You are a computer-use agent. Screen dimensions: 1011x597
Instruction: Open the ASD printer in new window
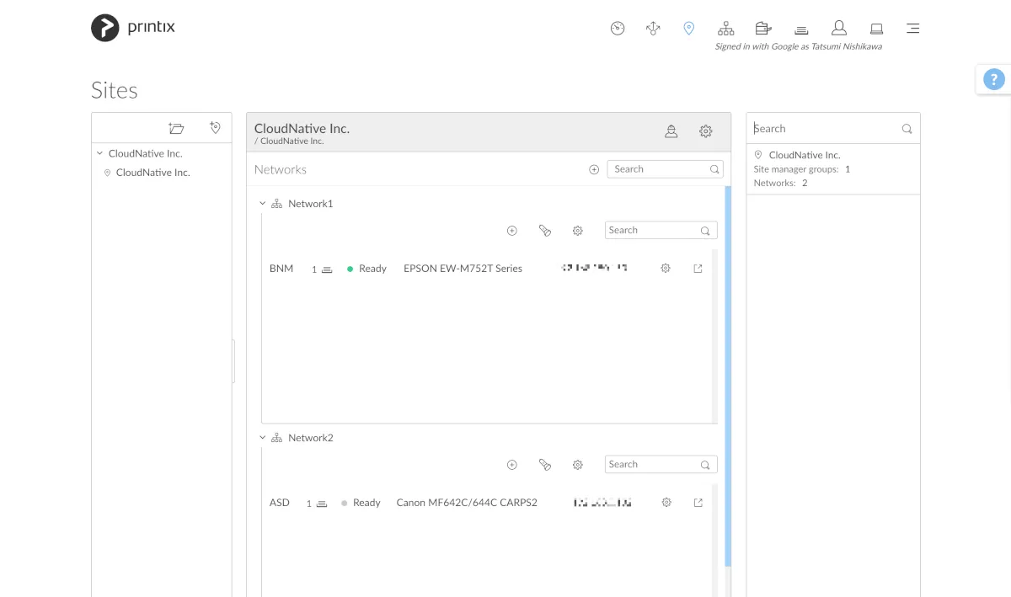(698, 503)
